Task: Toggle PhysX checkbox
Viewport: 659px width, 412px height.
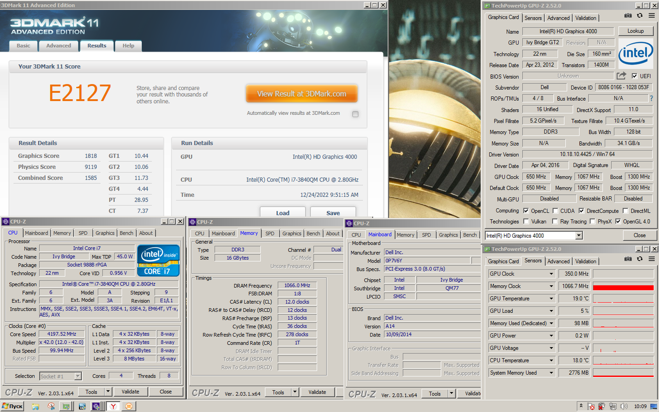Action: pyautogui.click(x=592, y=221)
